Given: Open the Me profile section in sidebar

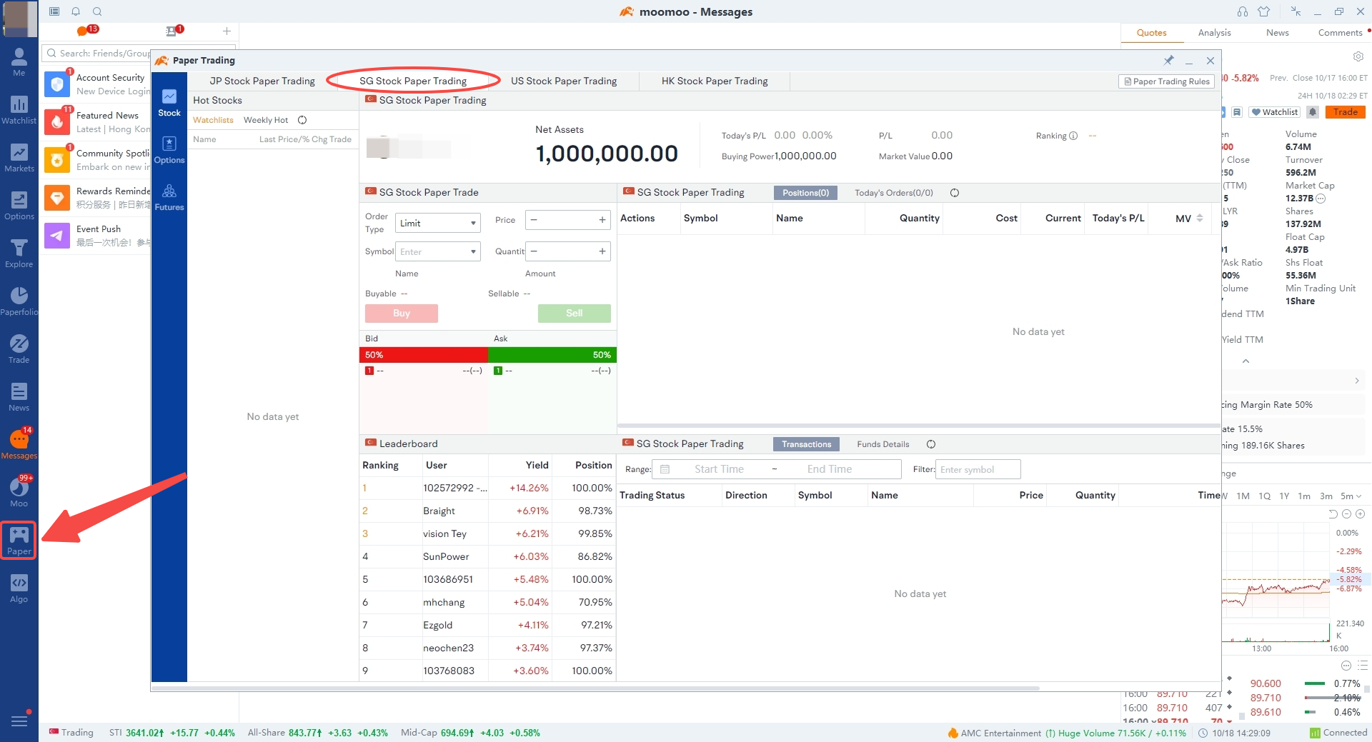Looking at the screenshot, I should [x=19, y=62].
